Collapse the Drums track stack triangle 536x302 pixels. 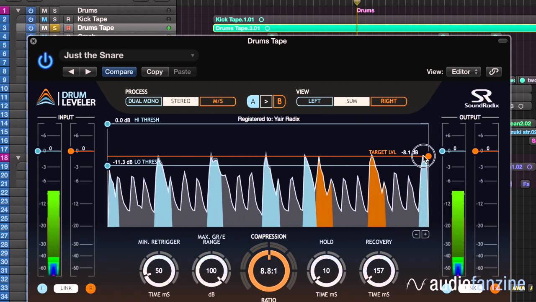click(18, 10)
